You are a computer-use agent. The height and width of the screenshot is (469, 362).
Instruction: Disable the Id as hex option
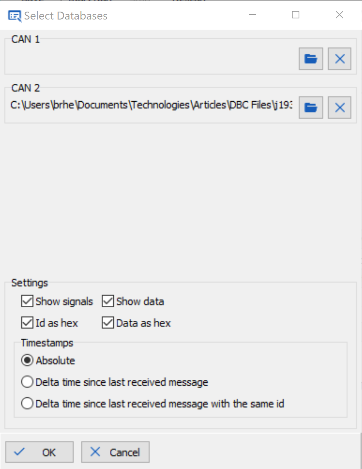click(27, 323)
